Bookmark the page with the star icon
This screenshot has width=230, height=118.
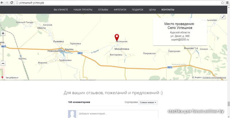[x=222, y=3]
